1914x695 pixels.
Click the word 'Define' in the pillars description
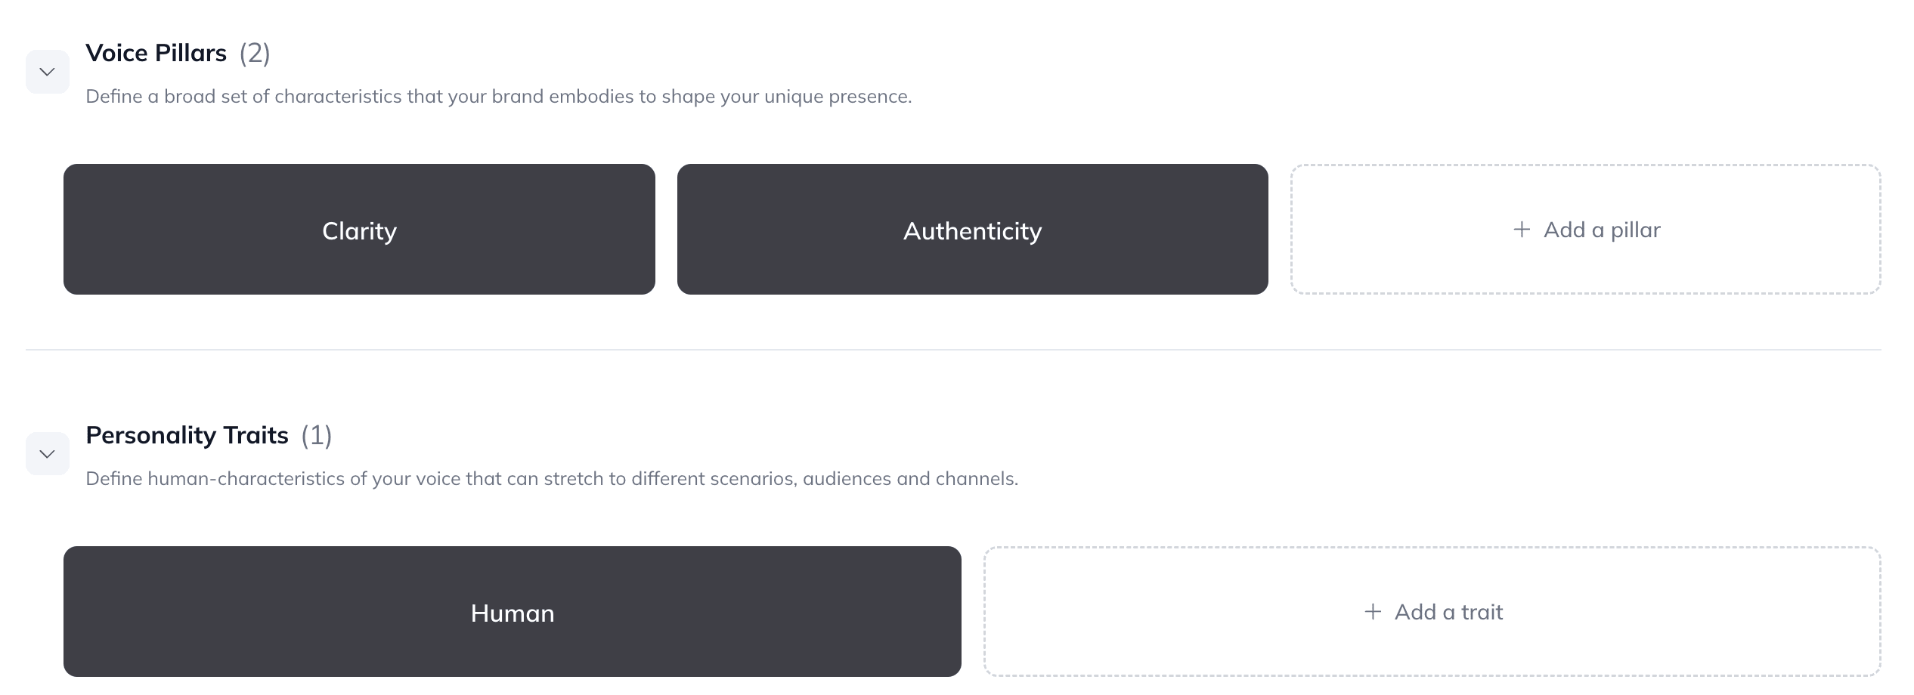tap(113, 97)
